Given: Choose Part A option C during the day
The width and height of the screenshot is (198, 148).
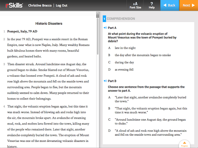Looking at the screenshot, I should [121, 62].
